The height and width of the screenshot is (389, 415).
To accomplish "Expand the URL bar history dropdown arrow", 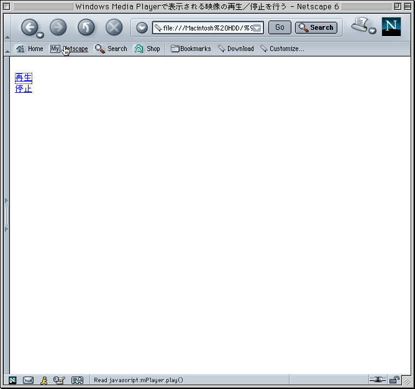I will 257,28.
